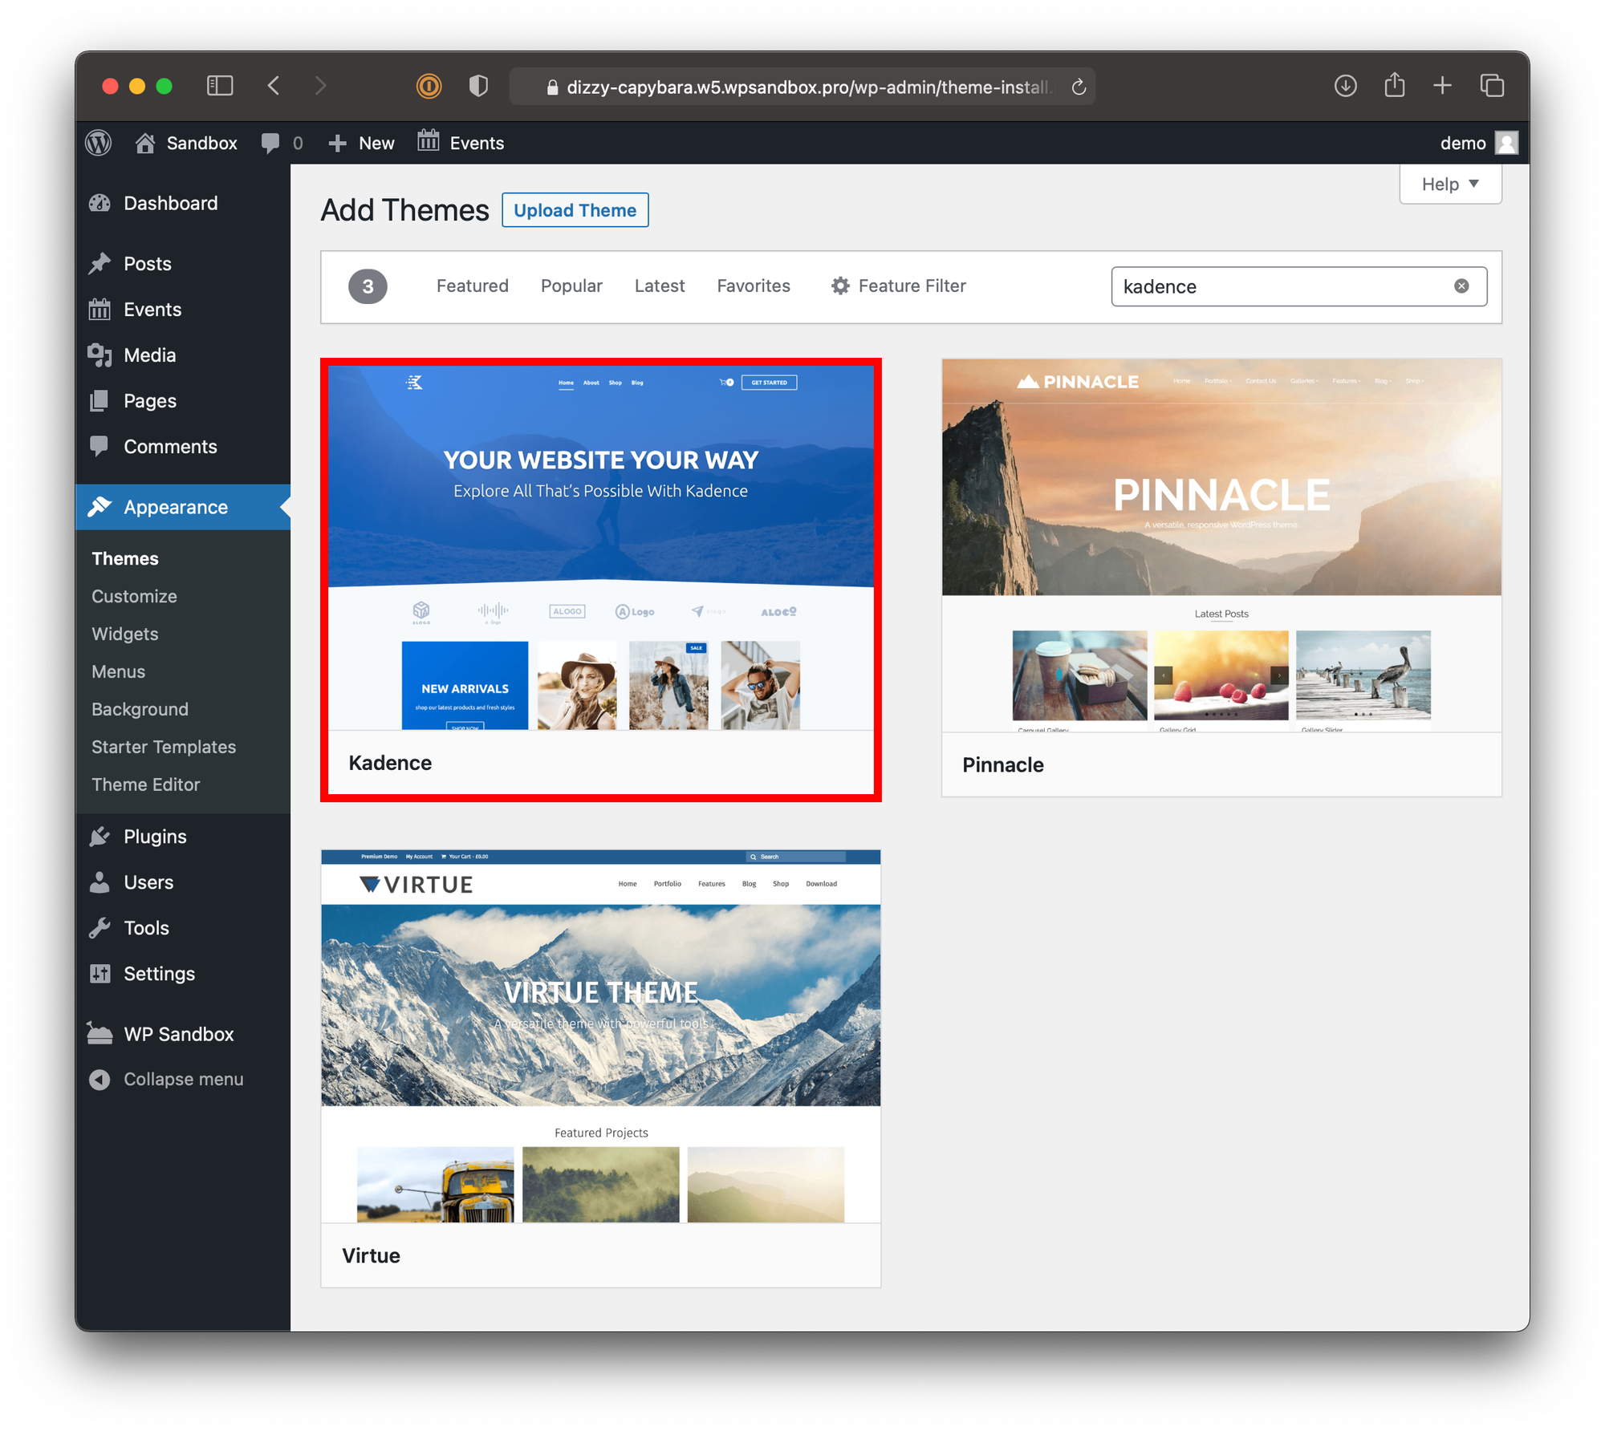Click the privacy shield icon
This screenshot has width=1605, height=1431.
(x=478, y=86)
